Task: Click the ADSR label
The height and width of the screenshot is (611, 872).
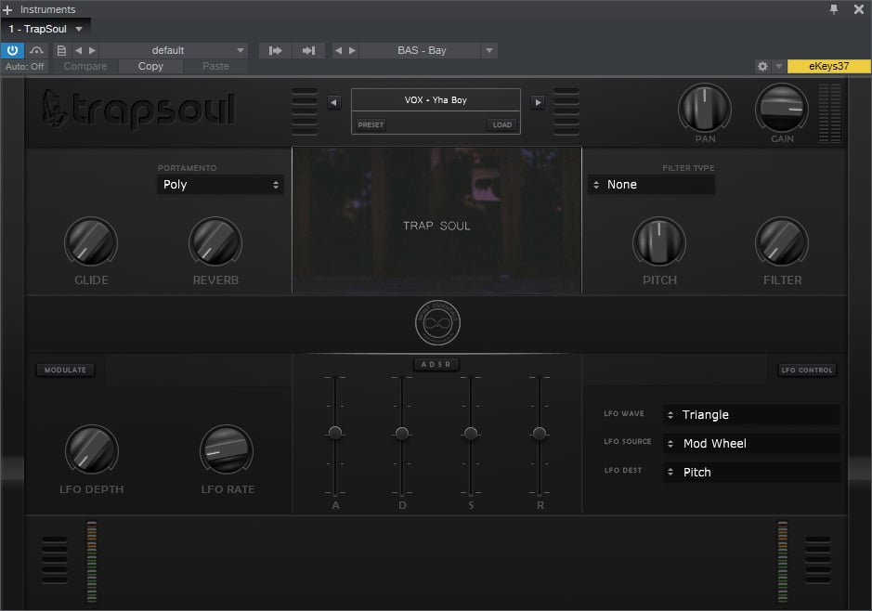Action: (x=436, y=364)
